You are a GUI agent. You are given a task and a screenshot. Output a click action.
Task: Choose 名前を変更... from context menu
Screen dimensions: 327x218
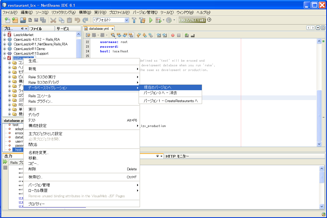click(81, 153)
